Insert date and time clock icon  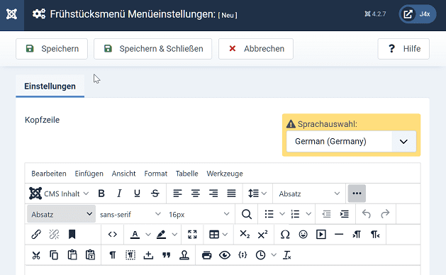(x=260, y=255)
